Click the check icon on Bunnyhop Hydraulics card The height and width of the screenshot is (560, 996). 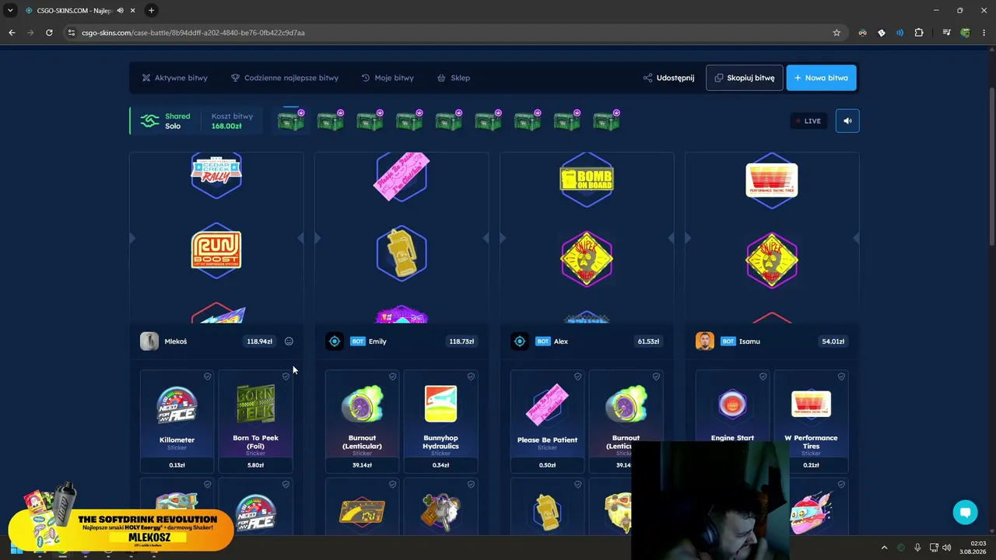tap(471, 376)
